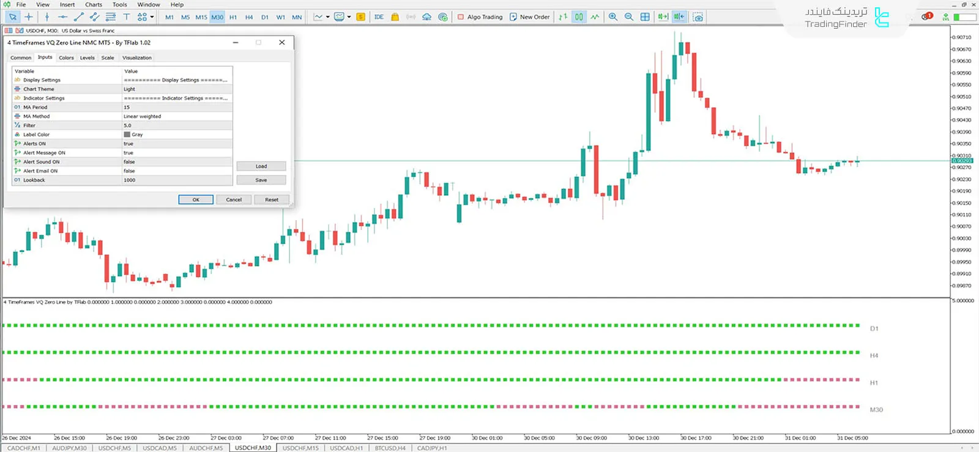Open the tile windows grid icon
Viewport: 979px width, 452px height.
click(x=645, y=17)
